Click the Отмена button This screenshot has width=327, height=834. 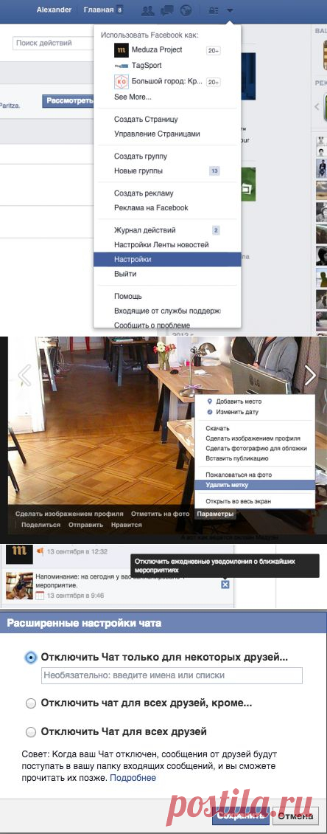(295, 815)
